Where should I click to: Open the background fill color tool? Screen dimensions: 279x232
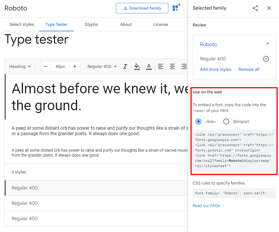click(x=137, y=66)
